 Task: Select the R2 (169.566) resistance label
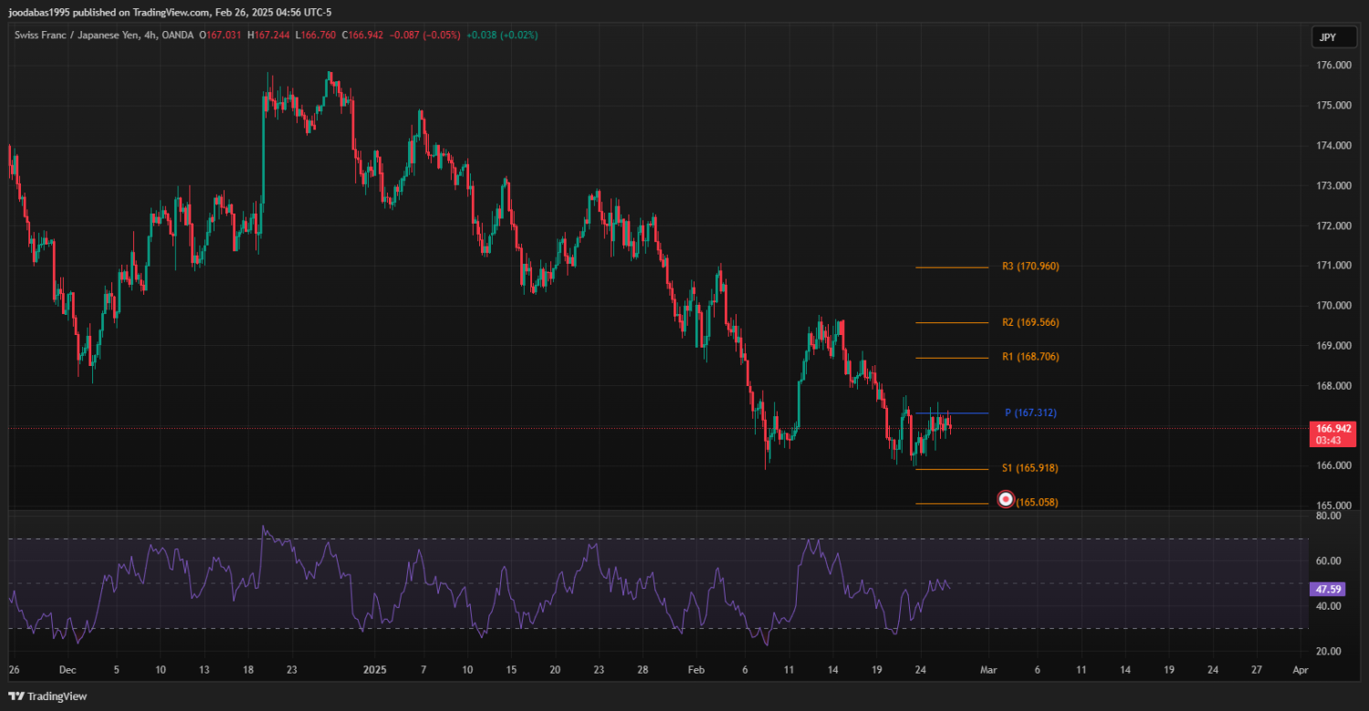point(1030,322)
